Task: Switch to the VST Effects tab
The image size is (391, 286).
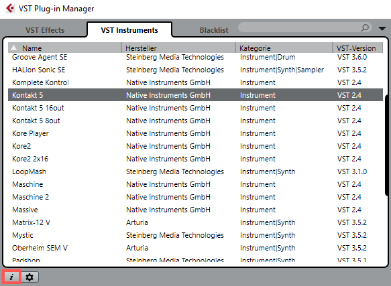Action: pyautogui.click(x=45, y=30)
